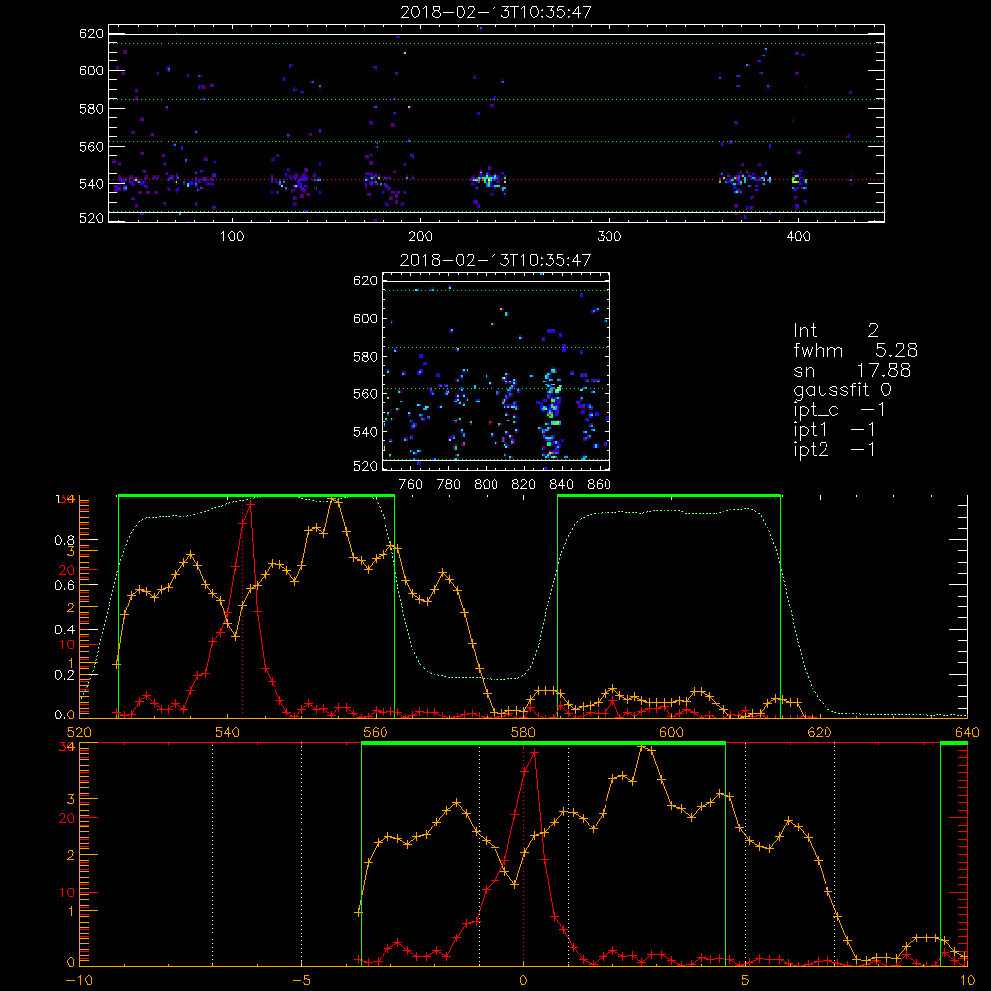Click the red curve peak in bottom plot
Viewport: 991px width, 991px height.
tap(535, 752)
